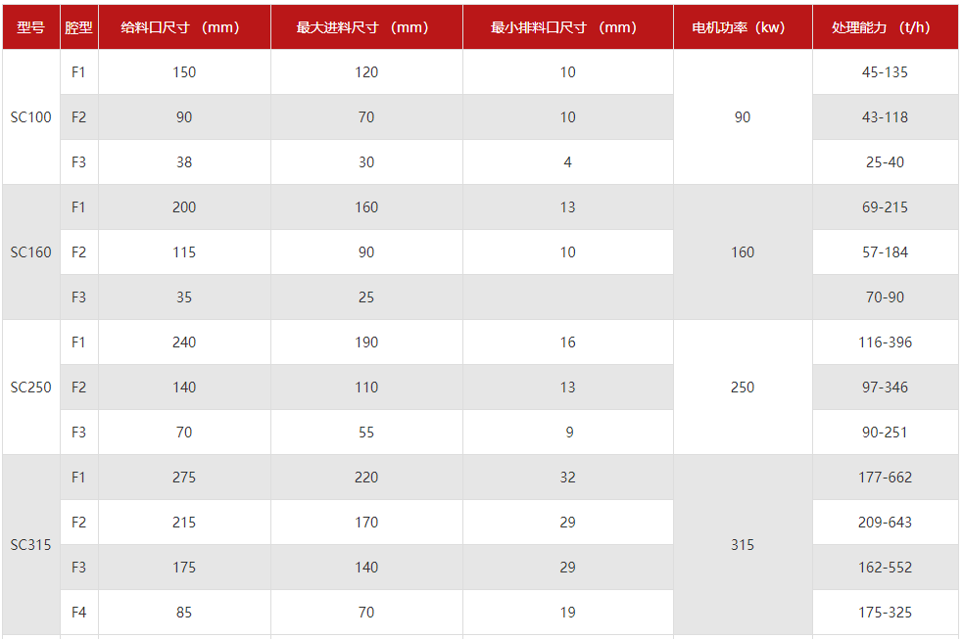Screen dimensions: 963x639
Task: Select the 275 feed opening value
Action: point(184,478)
